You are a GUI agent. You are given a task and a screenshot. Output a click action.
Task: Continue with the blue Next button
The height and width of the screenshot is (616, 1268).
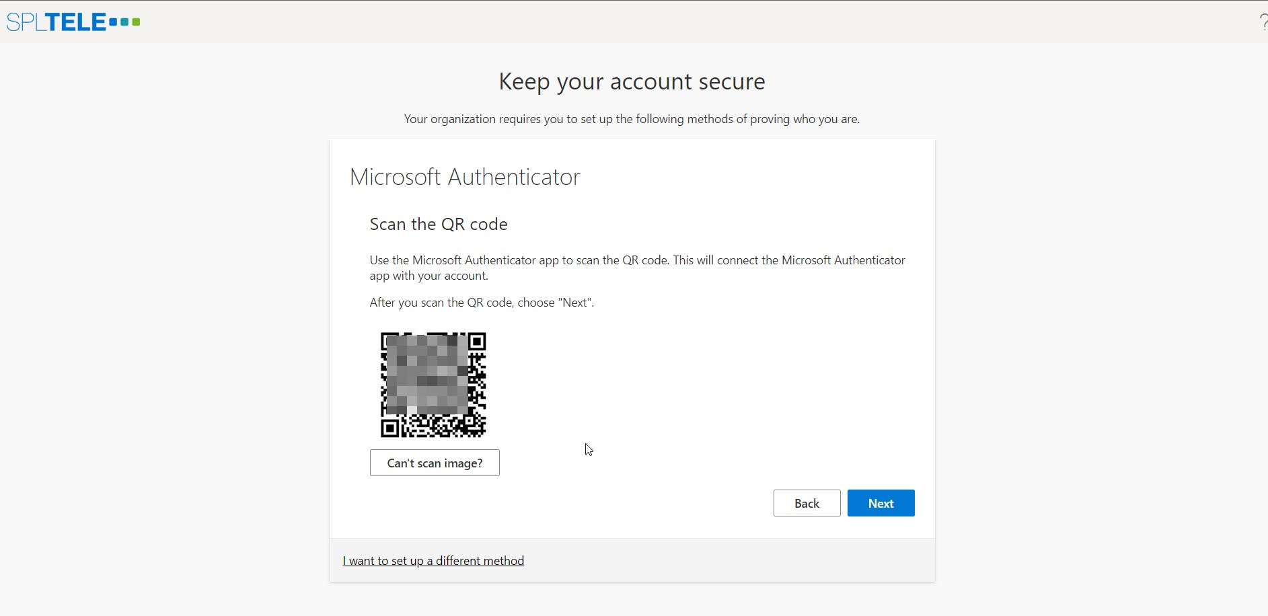(x=881, y=503)
